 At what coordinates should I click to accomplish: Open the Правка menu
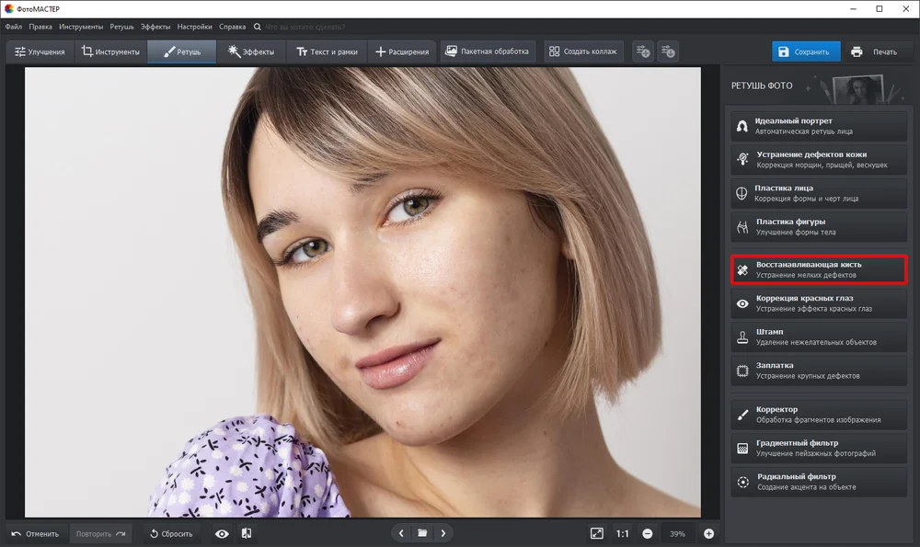coord(40,27)
